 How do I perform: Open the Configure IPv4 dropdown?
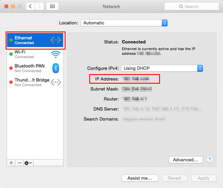pos(162,68)
